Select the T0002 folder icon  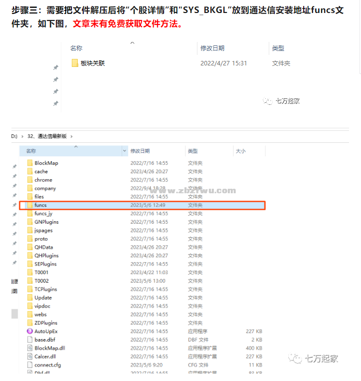click(x=30, y=281)
